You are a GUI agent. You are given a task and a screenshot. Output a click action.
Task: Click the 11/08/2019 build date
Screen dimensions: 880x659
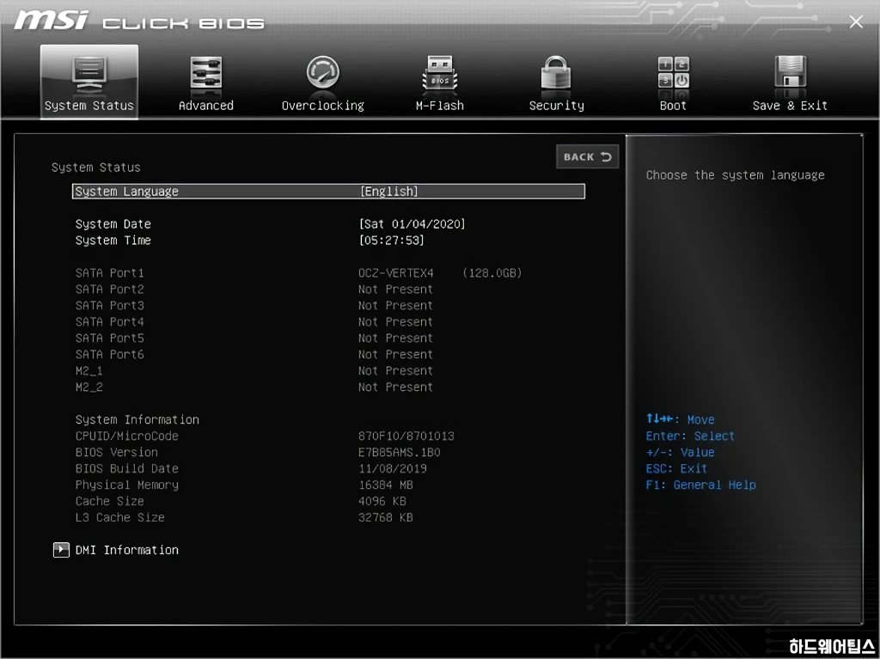click(x=393, y=468)
